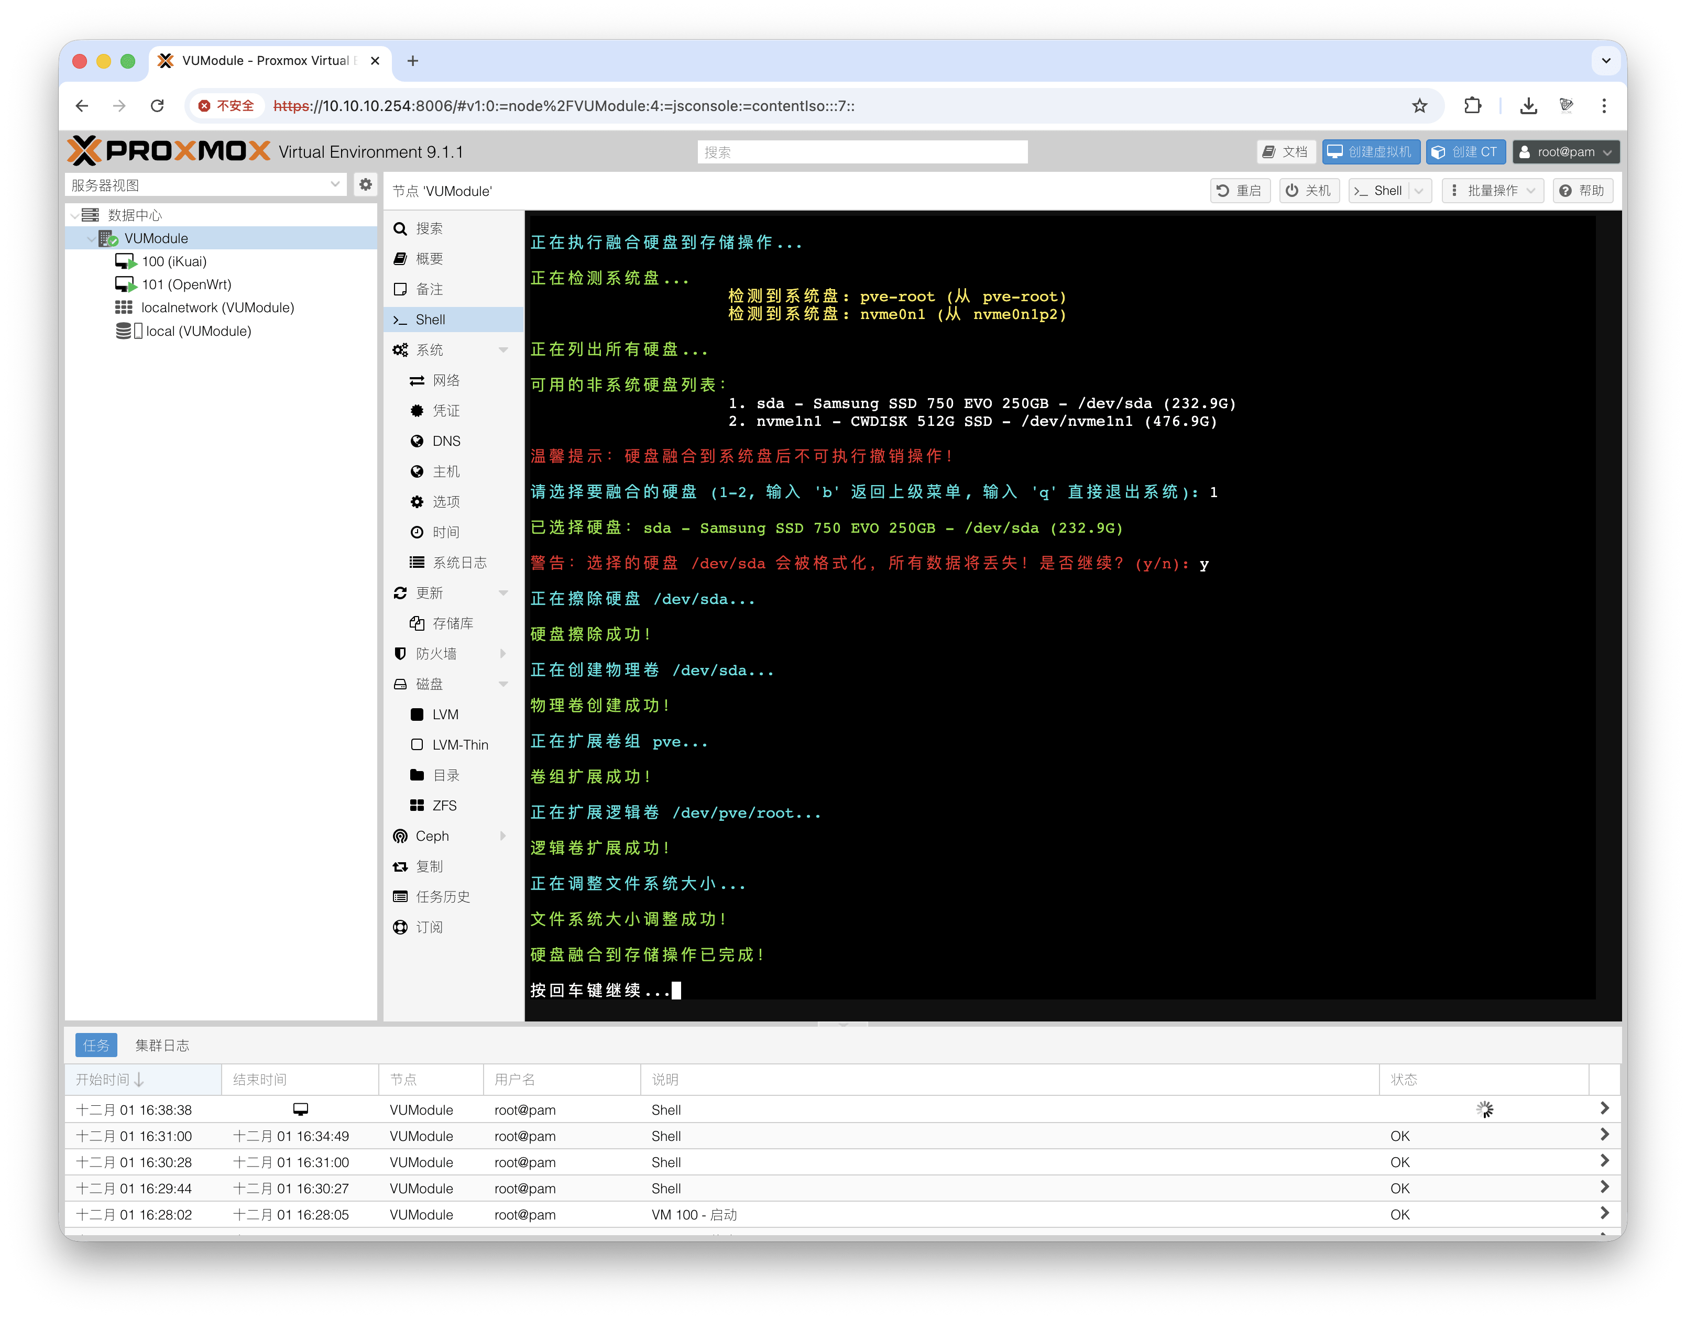Open the browser downloads icon
1686x1319 pixels.
1528,106
